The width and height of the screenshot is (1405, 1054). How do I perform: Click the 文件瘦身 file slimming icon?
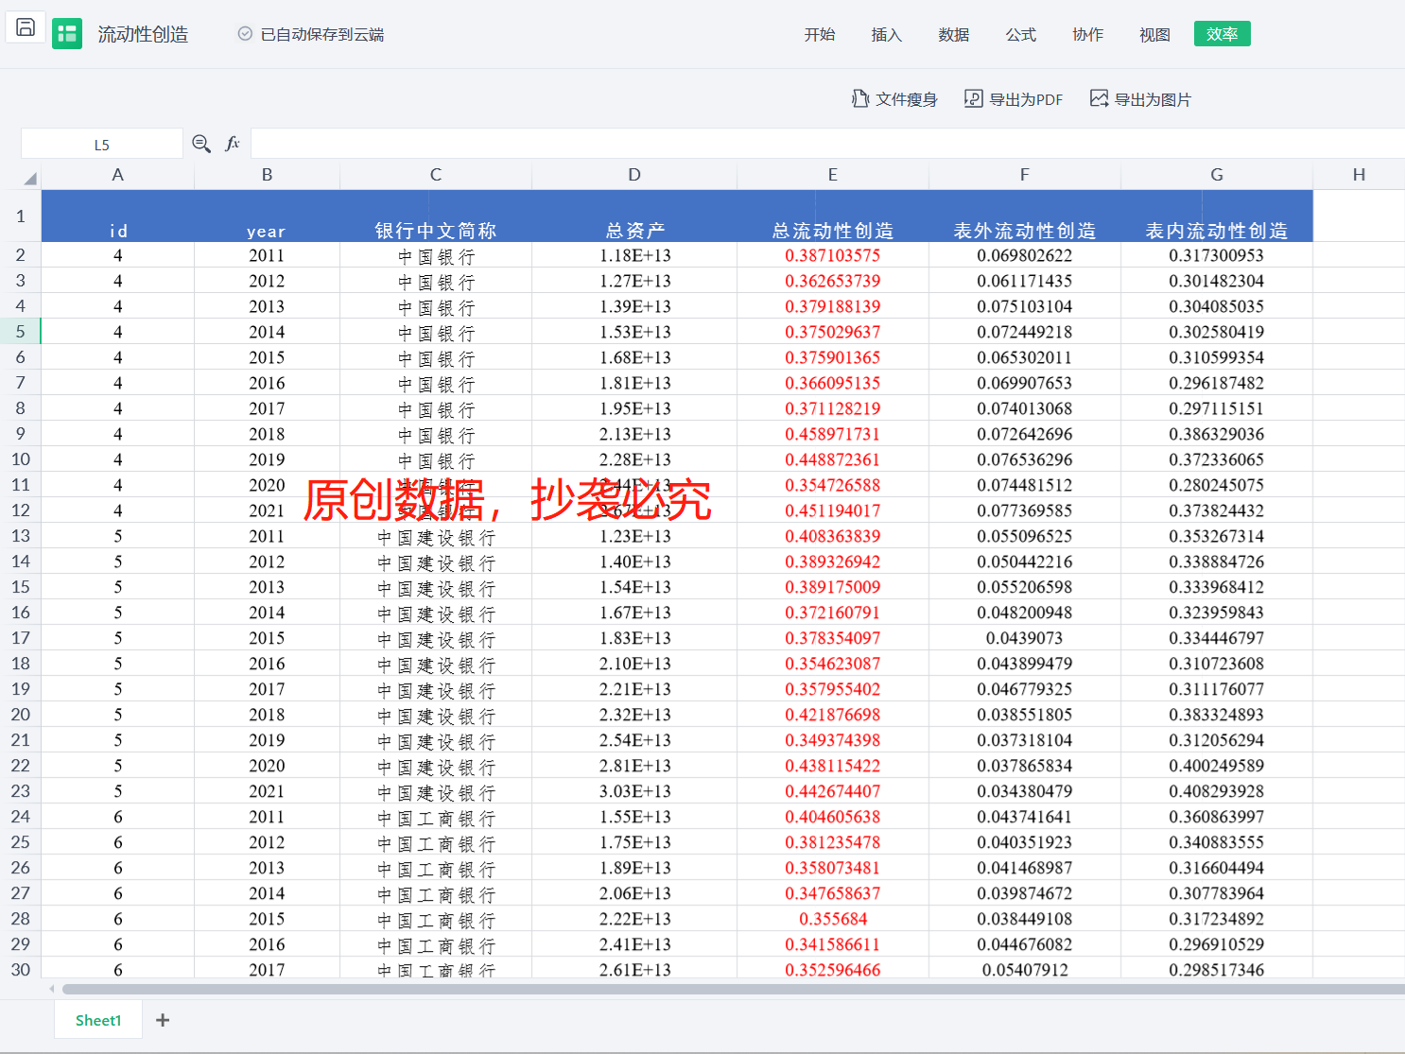pos(860,98)
